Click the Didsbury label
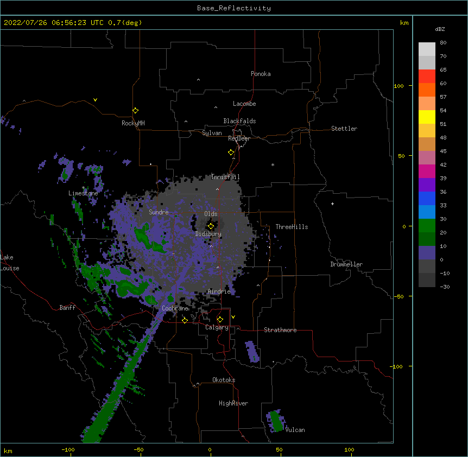This screenshot has height=457, width=468. point(208,234)
